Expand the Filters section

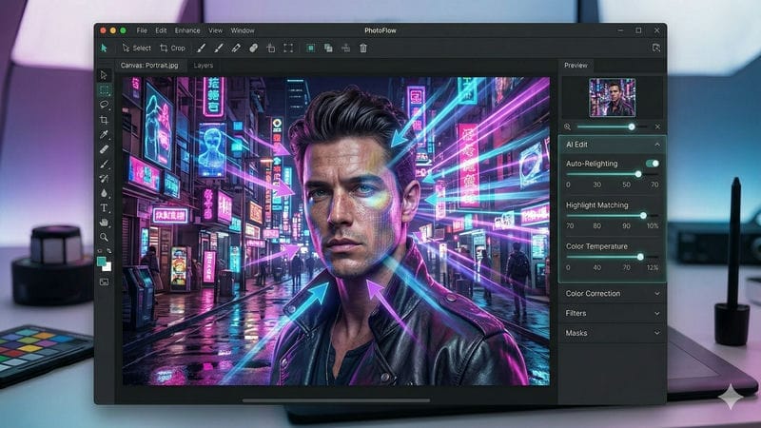coord(656,313)
